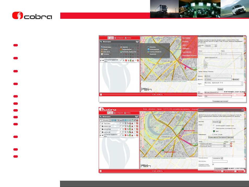This screenshot has height=187, width=249.
Task: Choose маршруты tool in the upper screenshot
Action: pyautogui.click(x=186, y=49)
